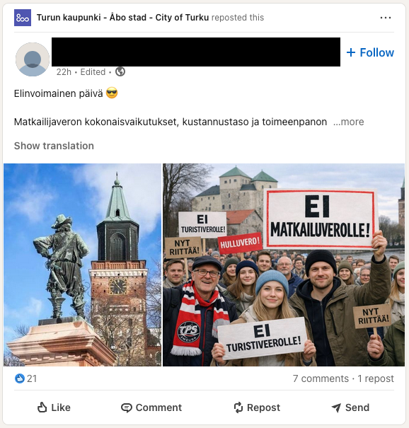The width and height of the screenshot is (409, 428).
Task: Open the post author's profile avatar
Action: click(33, 59)
